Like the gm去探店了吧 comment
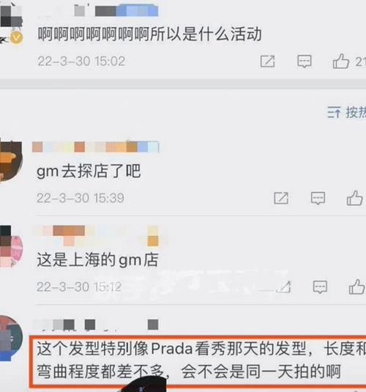 (x=354, y=199)
